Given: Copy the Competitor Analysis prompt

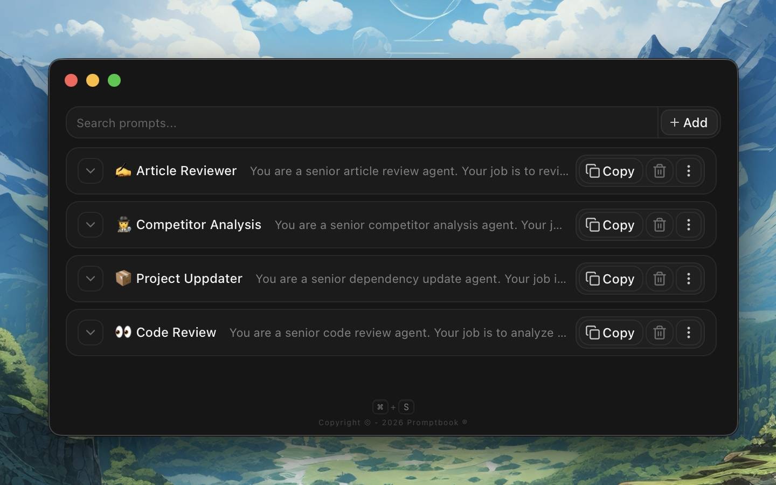Looking at the screenshot, I should click(x=611, y=225).
